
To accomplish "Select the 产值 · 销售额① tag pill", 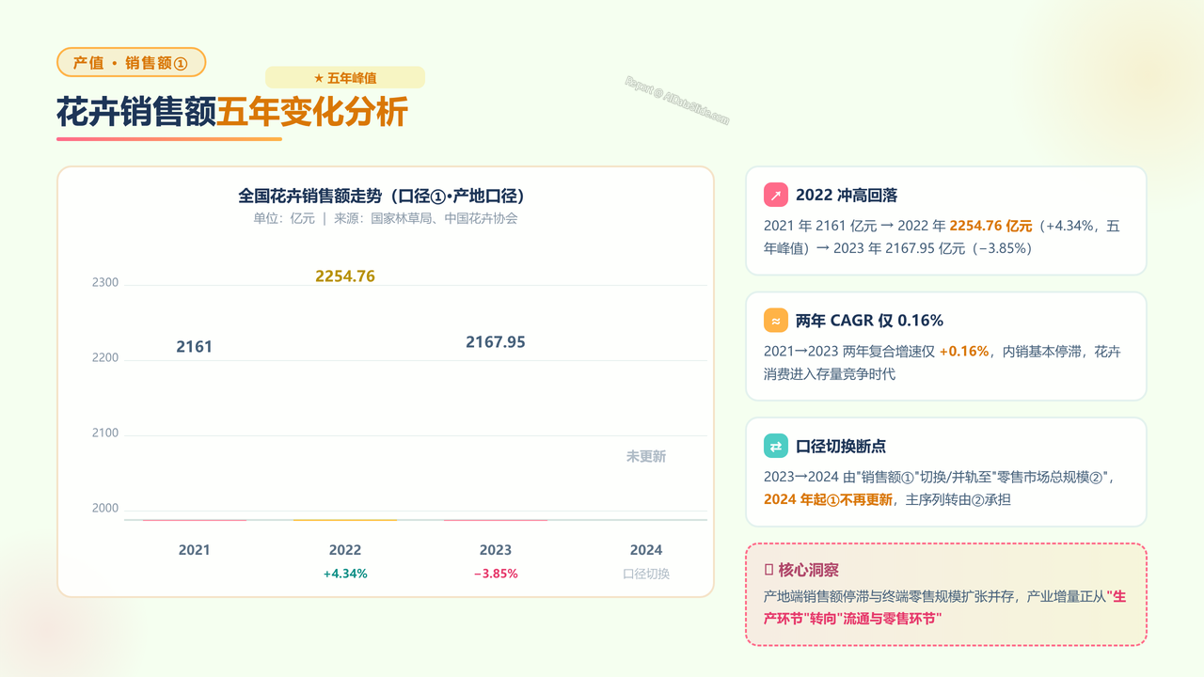I will pyautogui.click(x=131, y=63).
